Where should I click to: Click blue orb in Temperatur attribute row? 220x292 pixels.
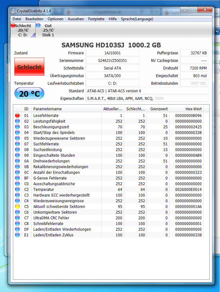[x=17, y=189]
